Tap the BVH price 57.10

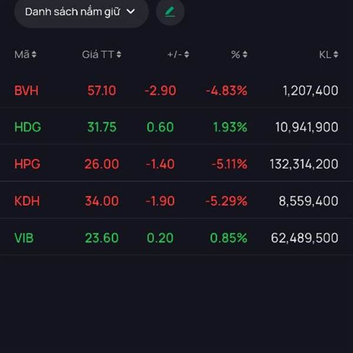click(102, 91)
